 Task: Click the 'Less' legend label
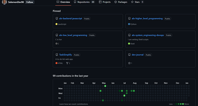click(x=171, y=104)
